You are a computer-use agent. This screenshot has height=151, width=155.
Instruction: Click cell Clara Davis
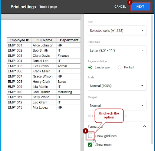click(44, 55)
